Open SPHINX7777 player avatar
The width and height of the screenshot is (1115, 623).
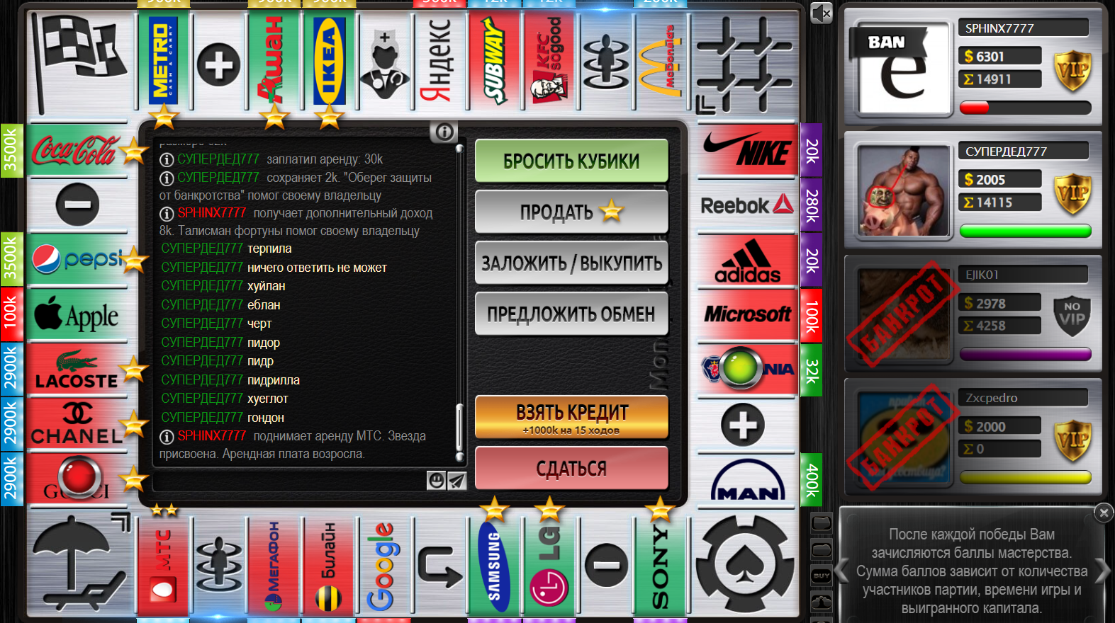tap(903, 68)
